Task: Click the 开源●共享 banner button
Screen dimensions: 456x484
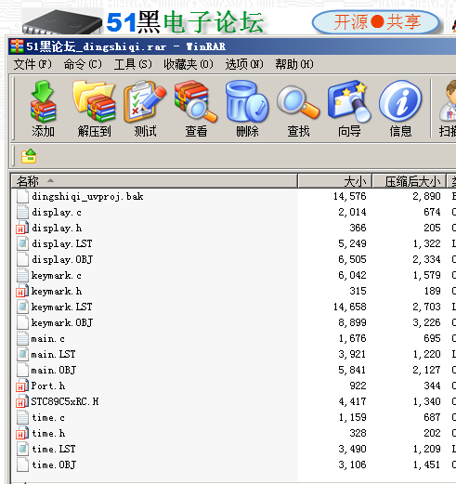Action: tap(376, 22)
